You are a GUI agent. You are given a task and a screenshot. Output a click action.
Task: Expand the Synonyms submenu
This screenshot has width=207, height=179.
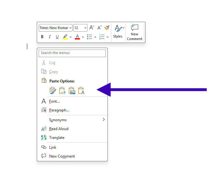click(x=72, y=120)
